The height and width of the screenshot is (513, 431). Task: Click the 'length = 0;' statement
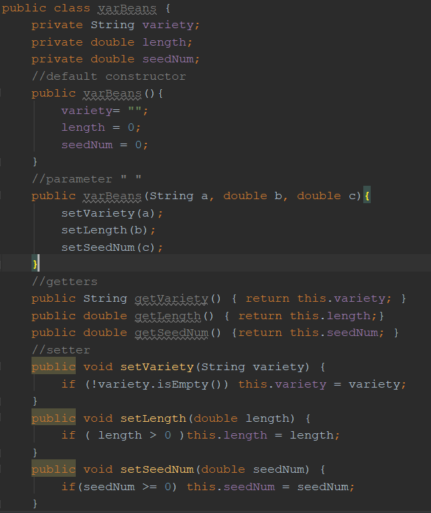[x=101, y=127]
